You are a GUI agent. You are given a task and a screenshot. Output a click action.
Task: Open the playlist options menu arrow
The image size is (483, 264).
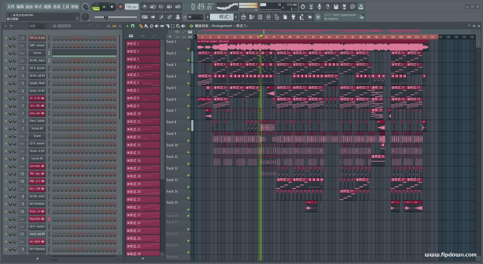[x=128, y=26]
